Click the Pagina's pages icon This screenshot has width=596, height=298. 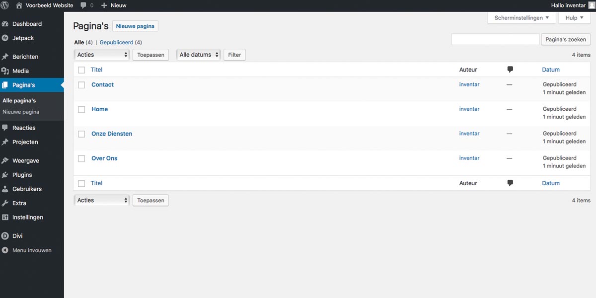tap(5, 85)
